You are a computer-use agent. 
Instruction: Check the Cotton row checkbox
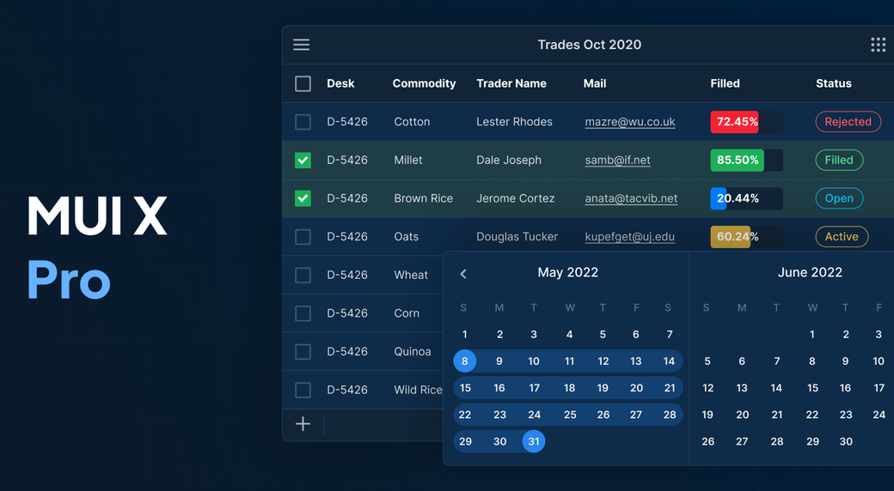pyautogui.click(x=303, y=122)
